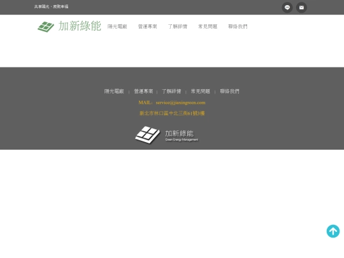Click the green solar panel logo in the header

[x=46, y=27]
